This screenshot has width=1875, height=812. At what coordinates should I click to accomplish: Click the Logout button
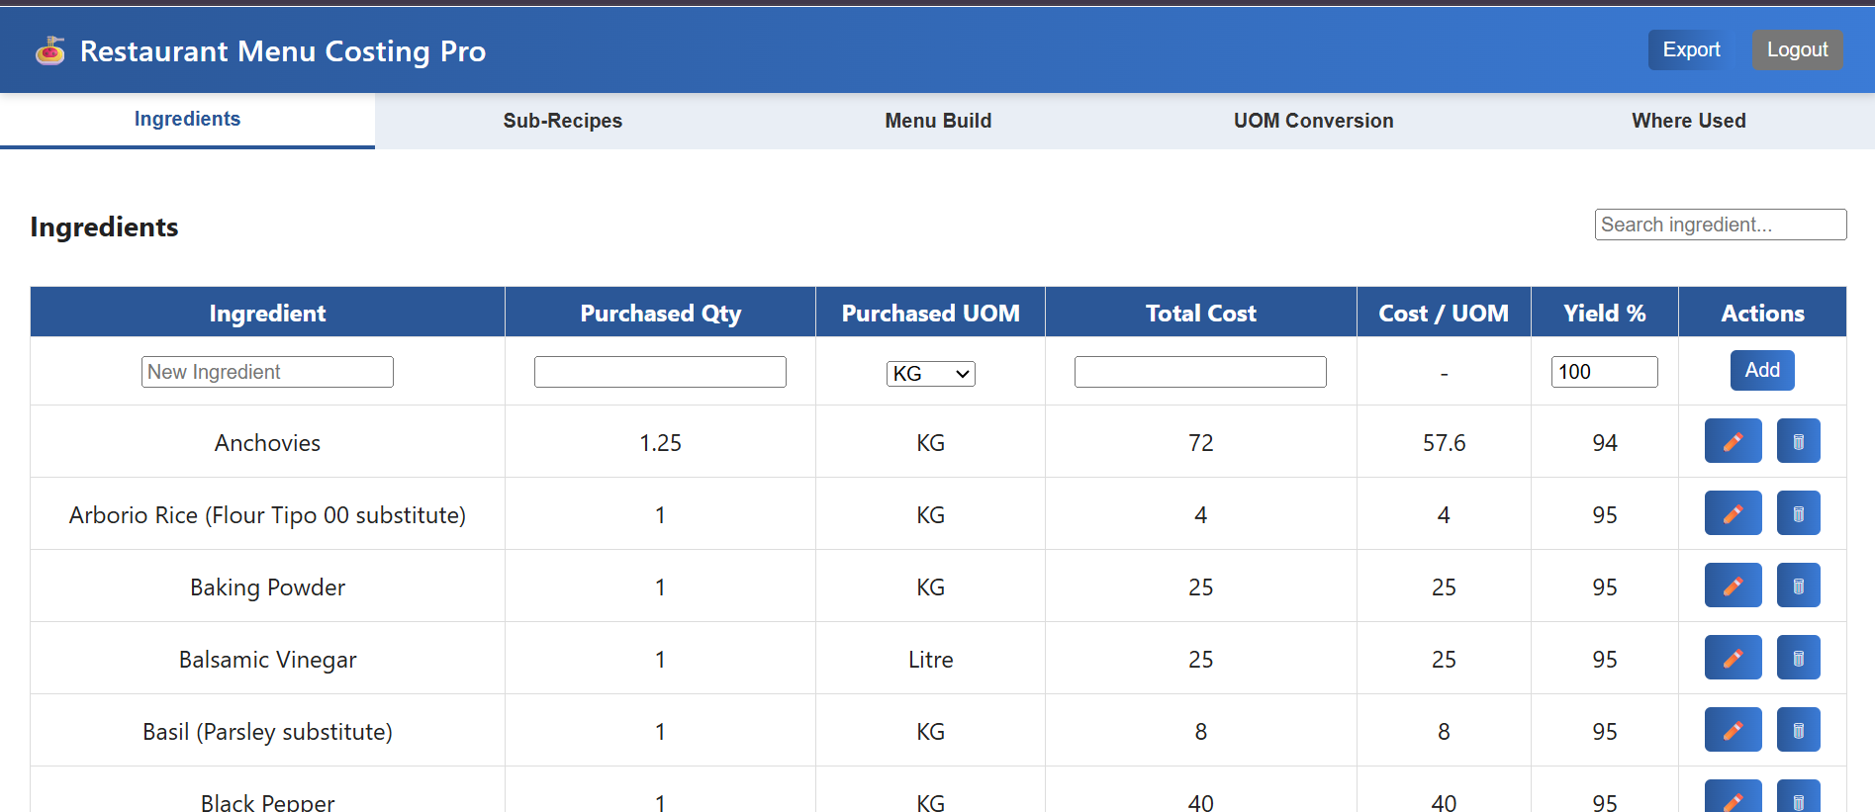[1797, 49]
